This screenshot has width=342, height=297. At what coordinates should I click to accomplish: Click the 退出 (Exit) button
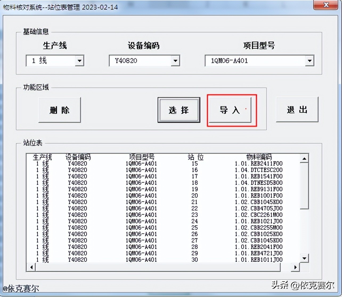point(297,110)
